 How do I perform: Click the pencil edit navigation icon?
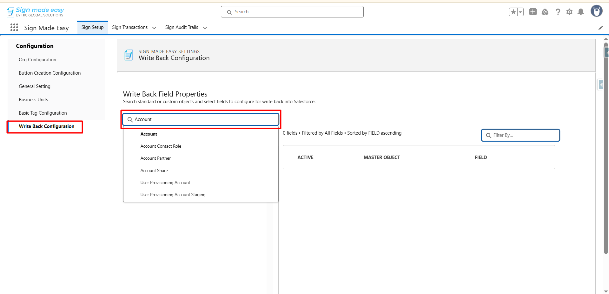pos(600,28)
